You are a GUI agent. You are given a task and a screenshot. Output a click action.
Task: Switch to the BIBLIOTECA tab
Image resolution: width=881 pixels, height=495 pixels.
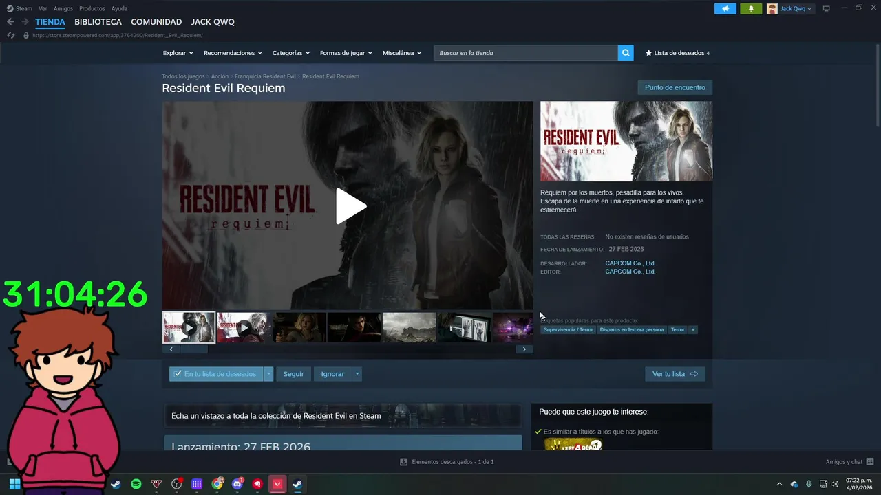[x=98, y=22]
